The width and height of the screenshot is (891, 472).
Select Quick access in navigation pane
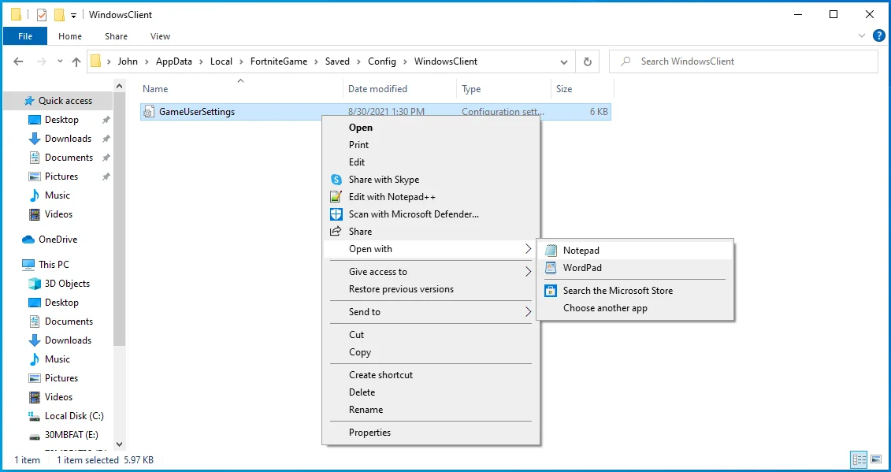[x=58, y=101]
